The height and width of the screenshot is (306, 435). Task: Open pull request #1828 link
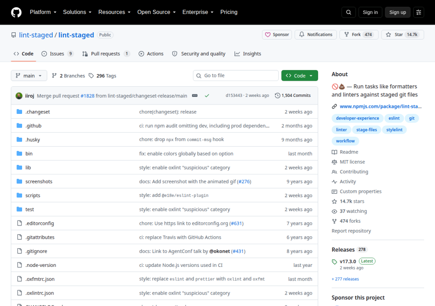coord(88,96)
